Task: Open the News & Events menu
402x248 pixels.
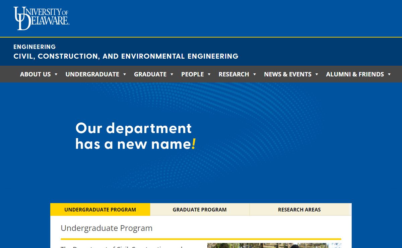Action: click(x=288, y=74)
